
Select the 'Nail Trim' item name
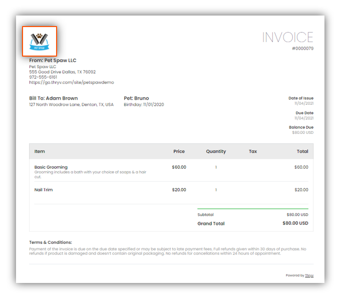click(x=44, y=190)
